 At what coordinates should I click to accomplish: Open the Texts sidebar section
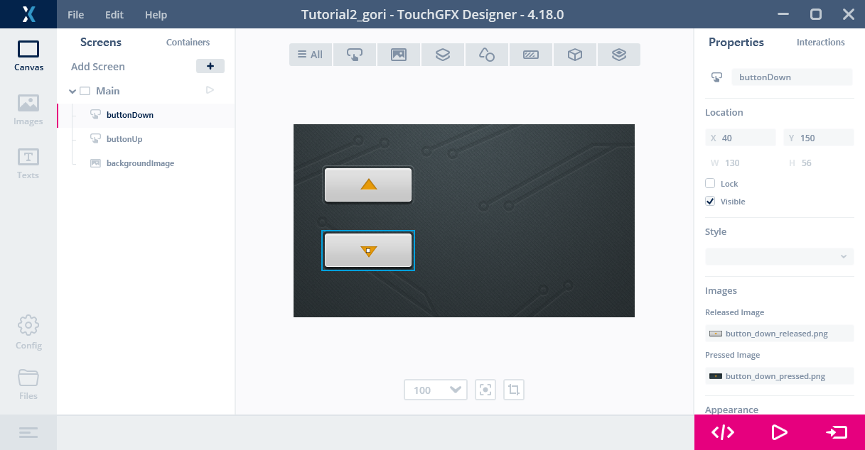28,164
